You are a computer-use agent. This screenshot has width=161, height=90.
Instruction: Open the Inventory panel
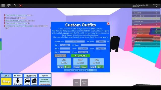31,76
